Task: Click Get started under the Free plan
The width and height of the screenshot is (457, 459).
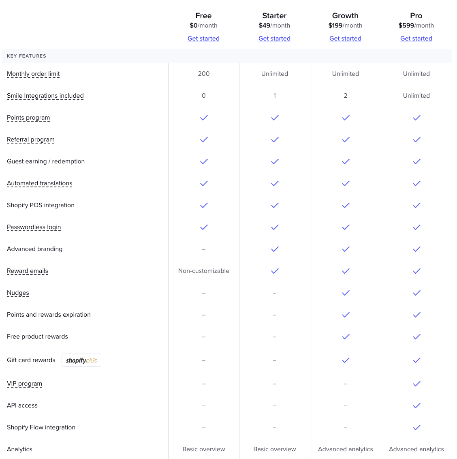Action: click(x=203, y=39)
